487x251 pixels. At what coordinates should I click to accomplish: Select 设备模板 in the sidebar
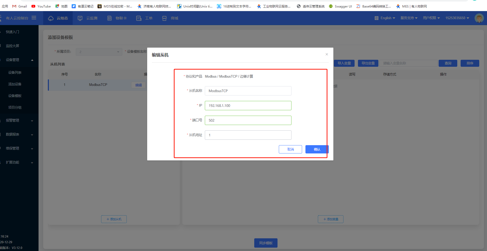click(x=15, y=96)
